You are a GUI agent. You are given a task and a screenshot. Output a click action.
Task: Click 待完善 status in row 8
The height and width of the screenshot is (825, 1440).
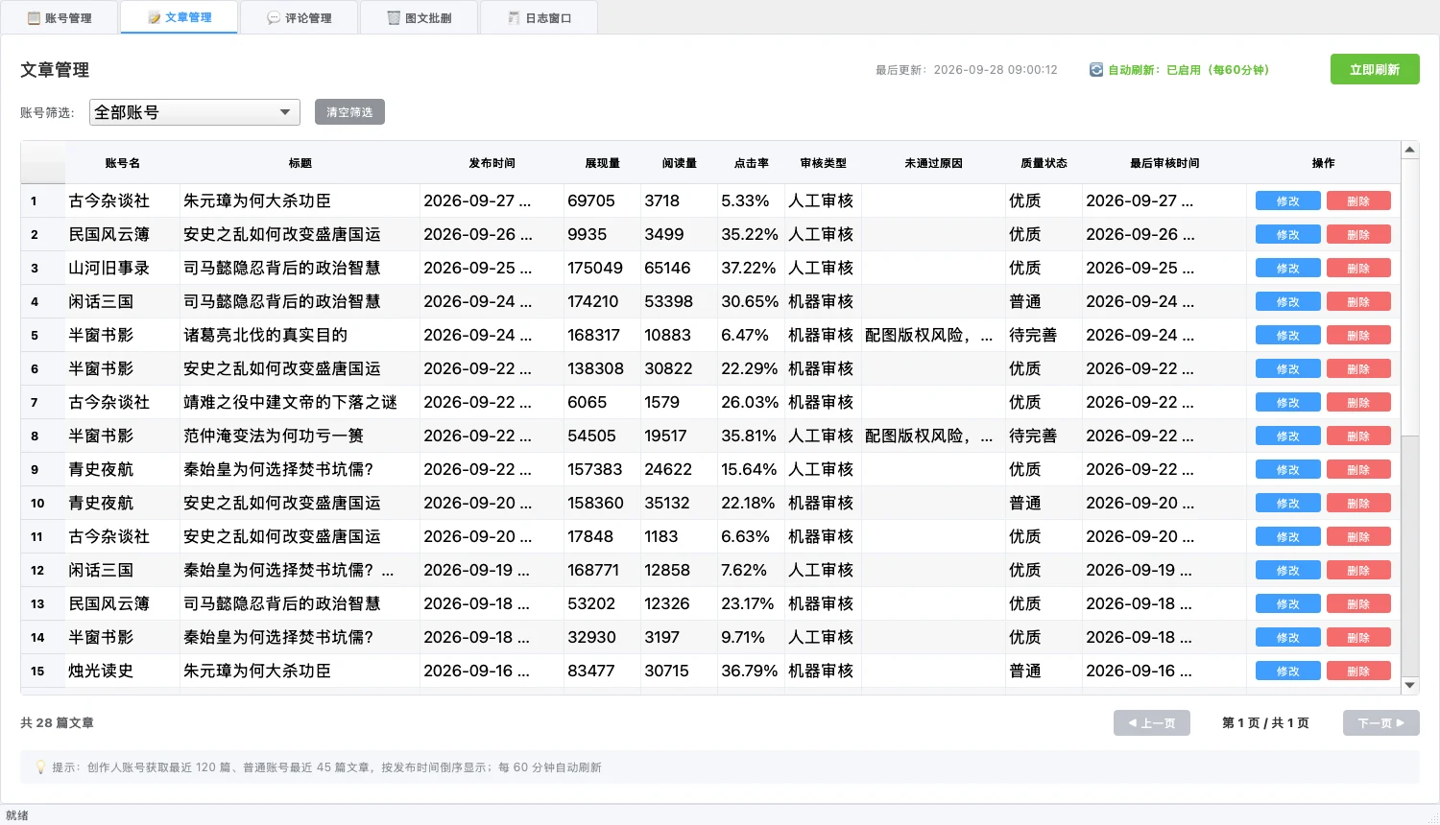(x=1044, y=436)
